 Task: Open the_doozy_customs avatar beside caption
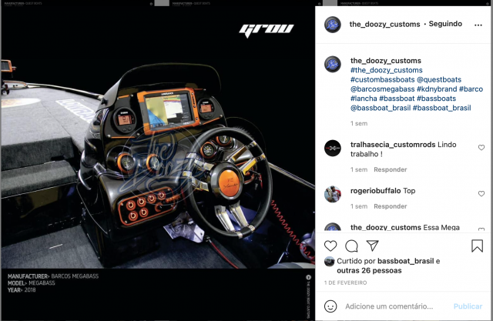(x=332, y=64)
